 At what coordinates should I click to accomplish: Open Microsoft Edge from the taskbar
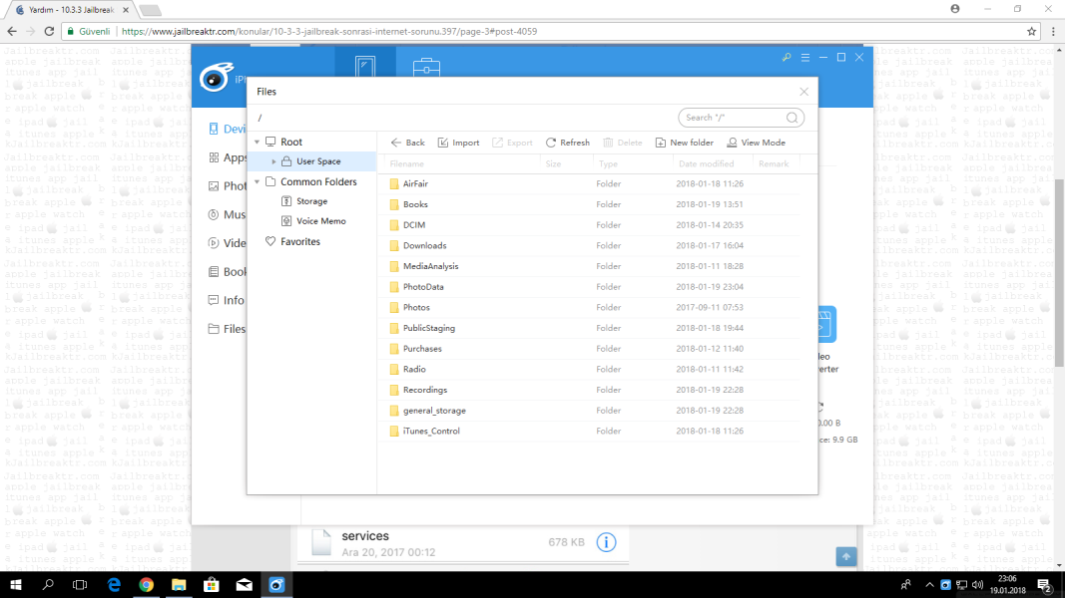114,584
